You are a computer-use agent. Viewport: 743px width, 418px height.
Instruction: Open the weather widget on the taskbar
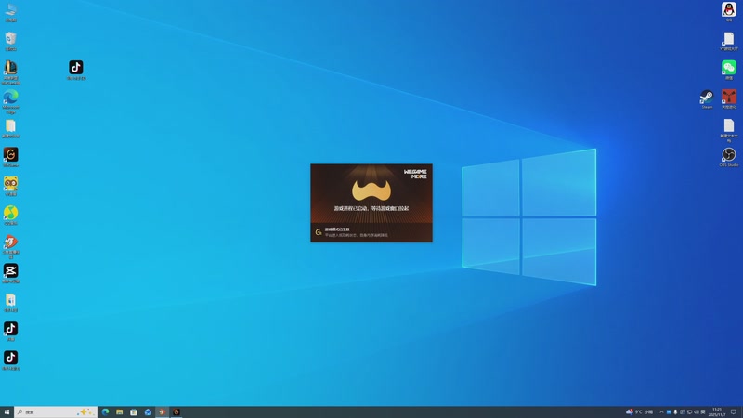pos(639,411)
